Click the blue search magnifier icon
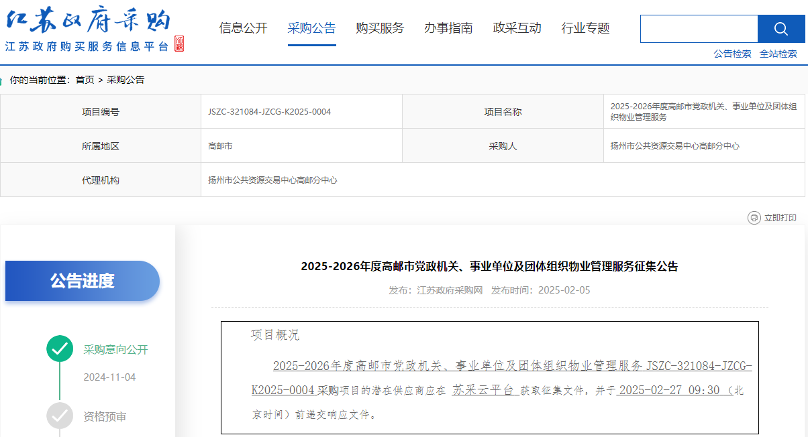Image resolution: width=808 pixels, height=437 pixels. pyautogui.click(x=781, y=29)
